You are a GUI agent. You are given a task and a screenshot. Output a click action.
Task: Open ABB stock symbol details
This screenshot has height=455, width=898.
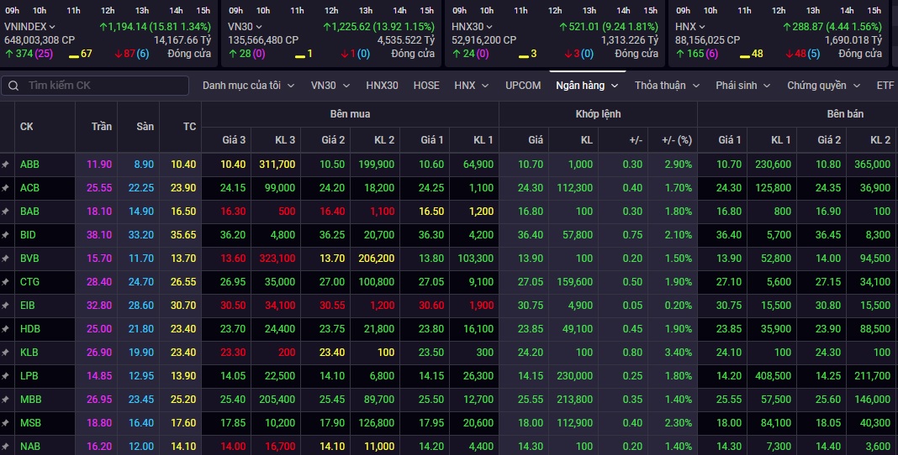[29, 165]
